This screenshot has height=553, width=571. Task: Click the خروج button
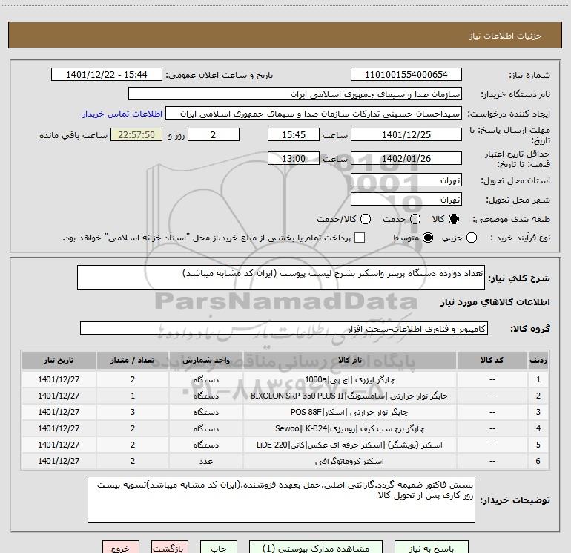(x=121, y=548)
